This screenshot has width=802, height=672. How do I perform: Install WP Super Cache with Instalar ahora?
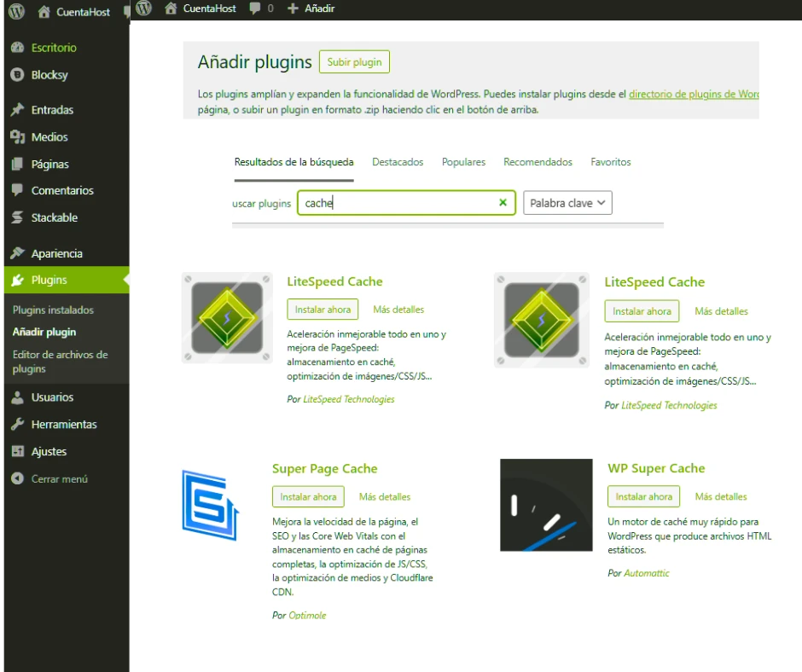click(643, 496)
